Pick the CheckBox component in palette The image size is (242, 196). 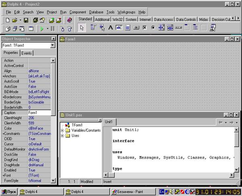[145, 27]
